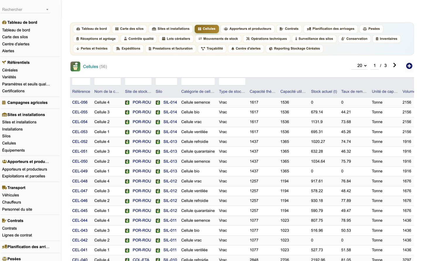The width and height of the screenshot is (423, 261).
Task: Click silo icon in CEL-047 row
Action: pos(158,191)
